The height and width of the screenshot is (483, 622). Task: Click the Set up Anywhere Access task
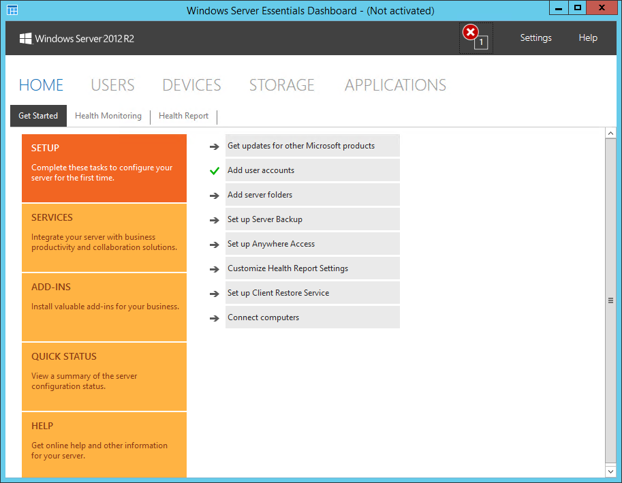point(313,244)
